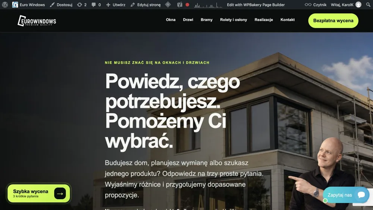Open the updates icon showing 2
This screenshot has height=210, width=373.
pos(82,4)
